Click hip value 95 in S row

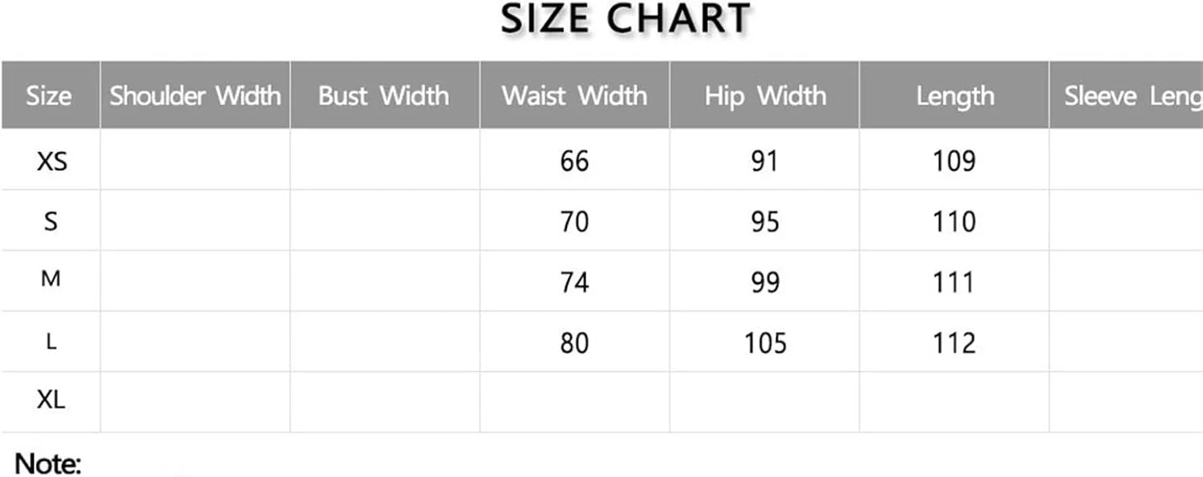tap(764, 221)
